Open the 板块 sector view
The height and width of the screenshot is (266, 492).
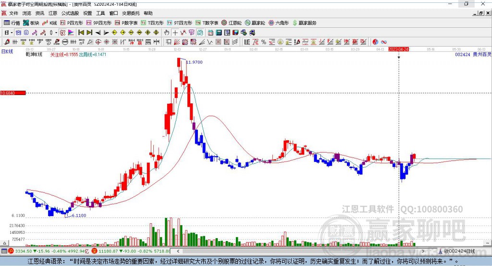pos(31,23)
